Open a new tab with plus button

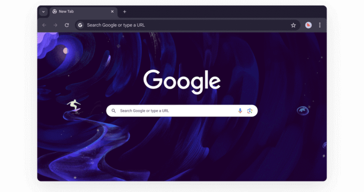coord(125,12)
